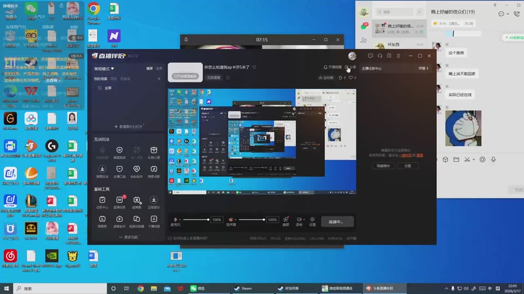Expand WeChat screenshot options arrow

point(474,159)
